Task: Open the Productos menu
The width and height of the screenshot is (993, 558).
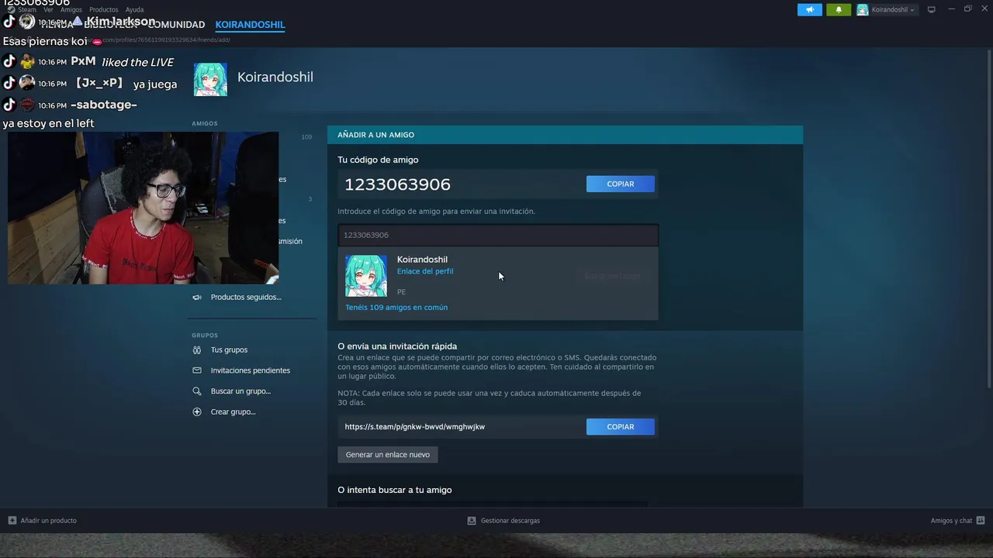Action: tap(104, 9)
